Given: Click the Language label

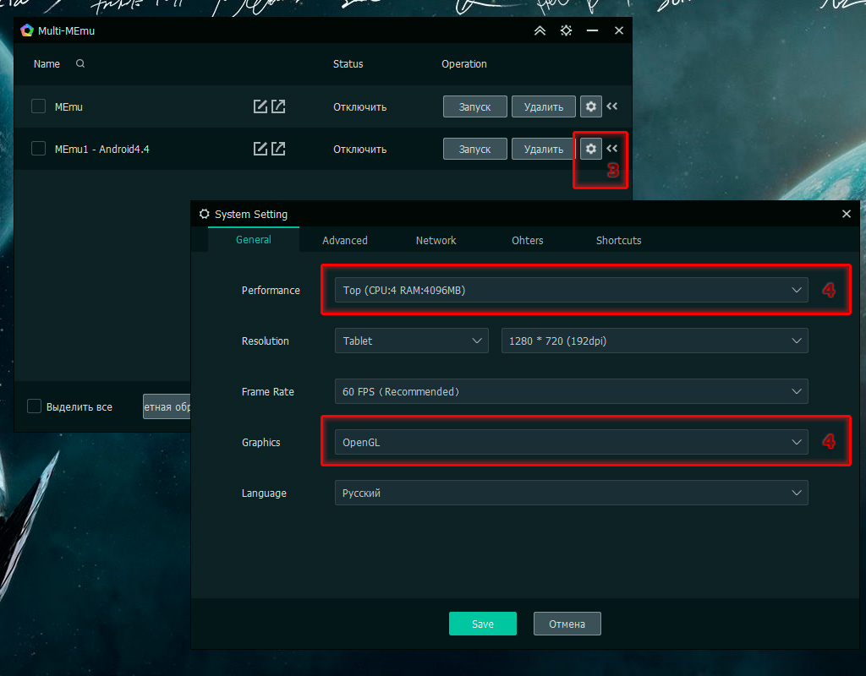Looking at the screenshot, I should point(264,493).
